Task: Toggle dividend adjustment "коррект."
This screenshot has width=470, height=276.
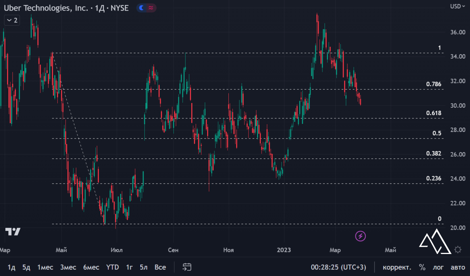Action: 397,267
